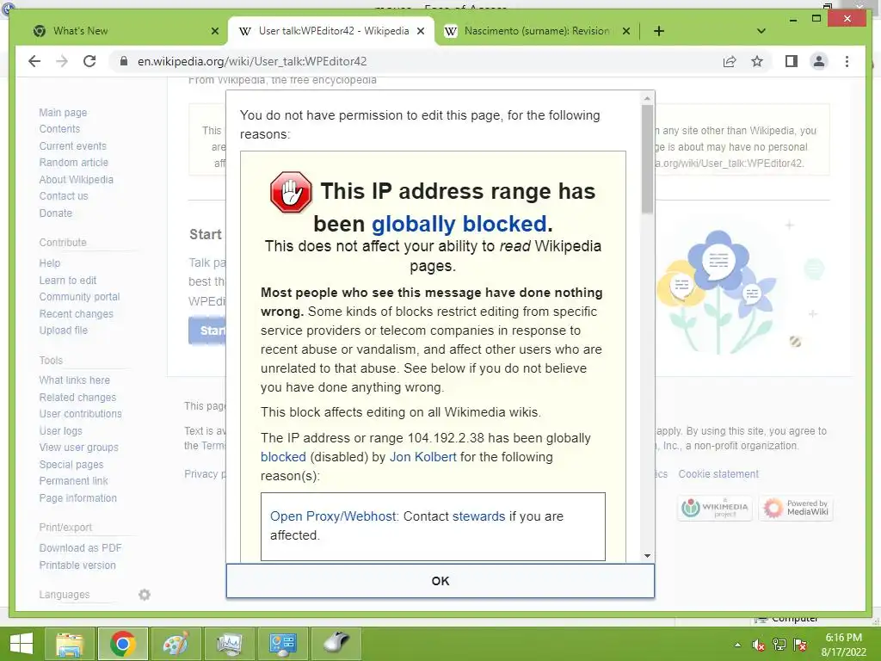The height and width of the screenshot is (661, 881).
Task: Open Jon Kolbert's user link
Action: (423, 457)
